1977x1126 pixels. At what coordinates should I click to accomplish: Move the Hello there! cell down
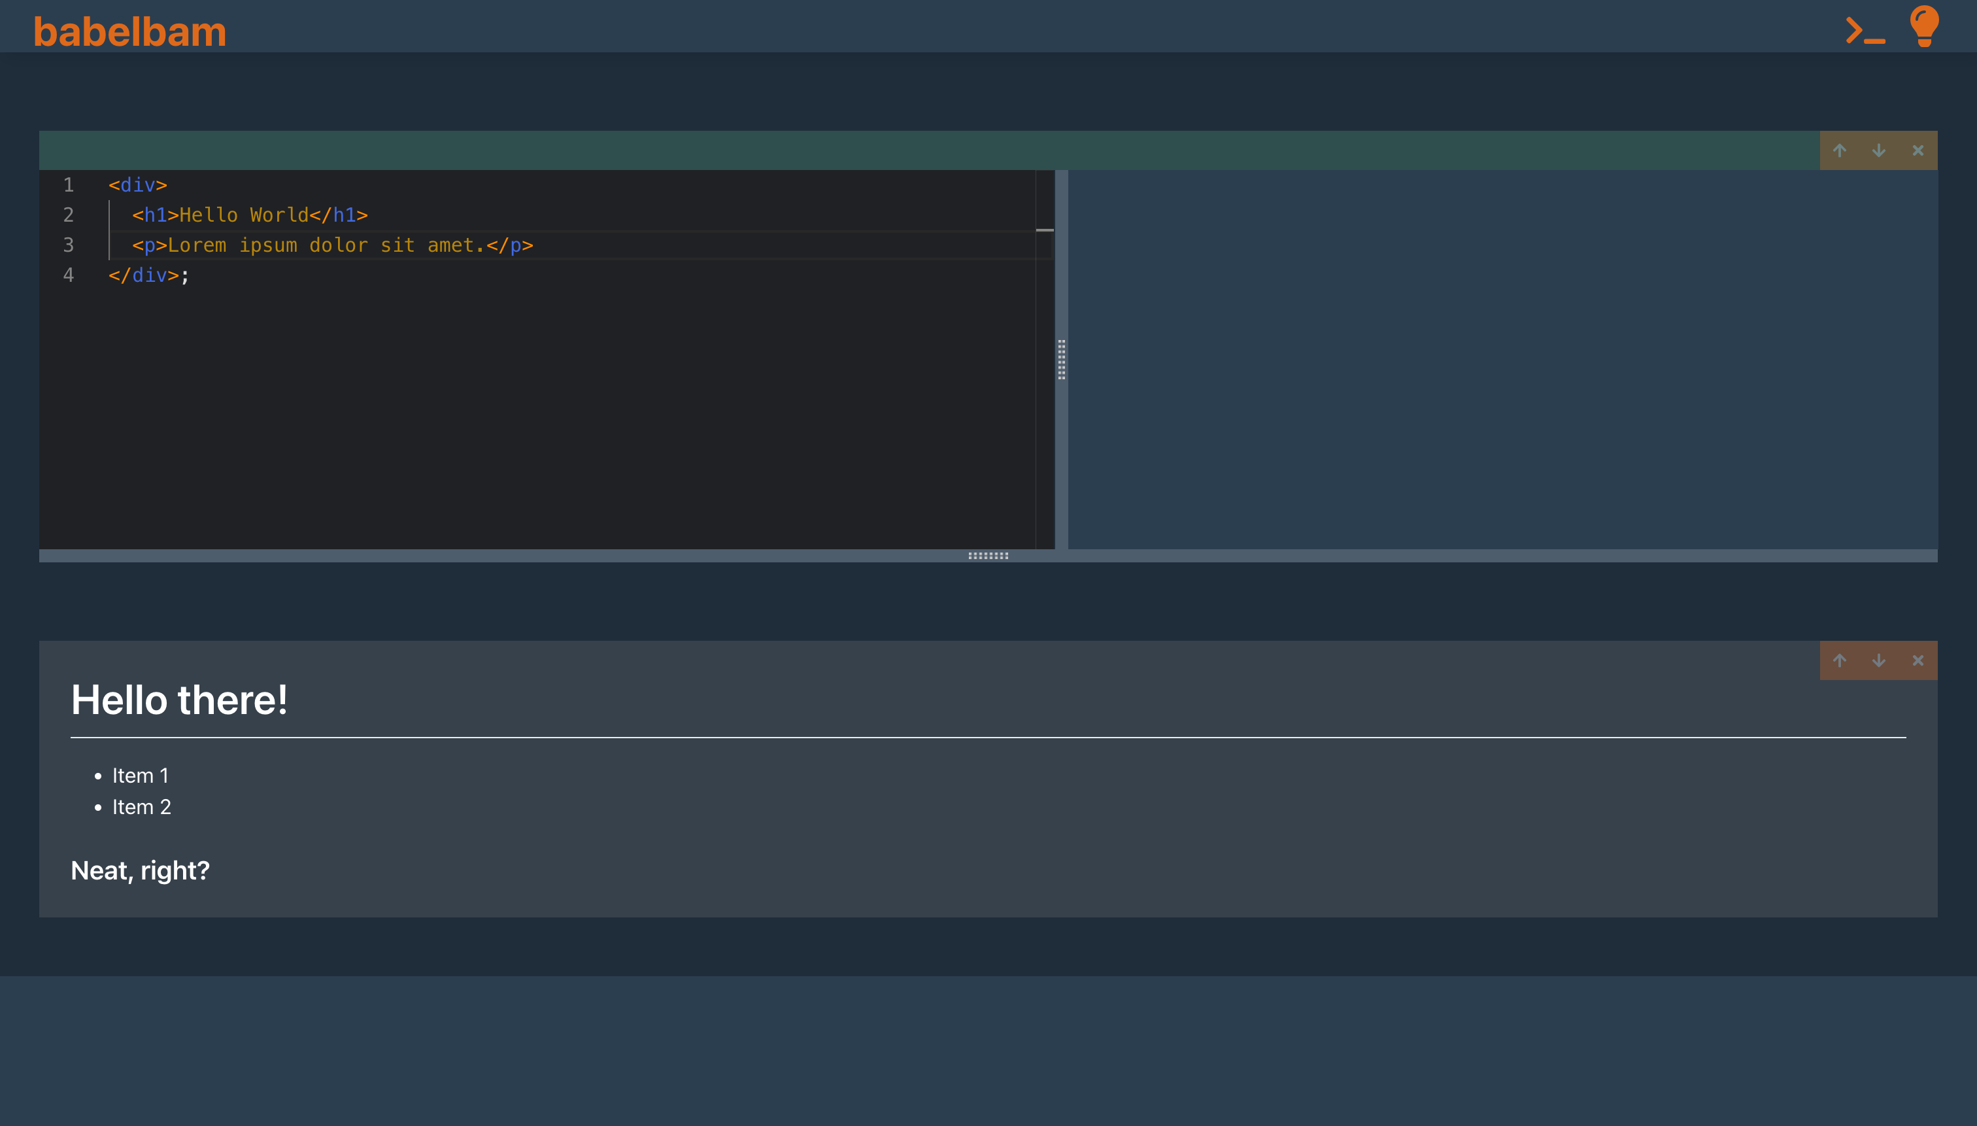coord(1878,660)
